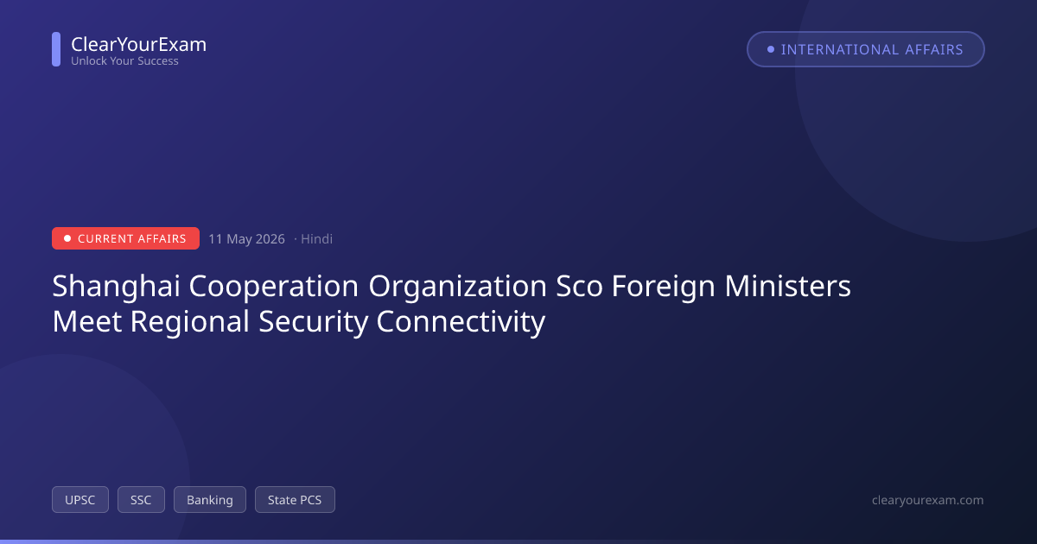Click the white dot in Current Affairs badge

coord(67,238)
